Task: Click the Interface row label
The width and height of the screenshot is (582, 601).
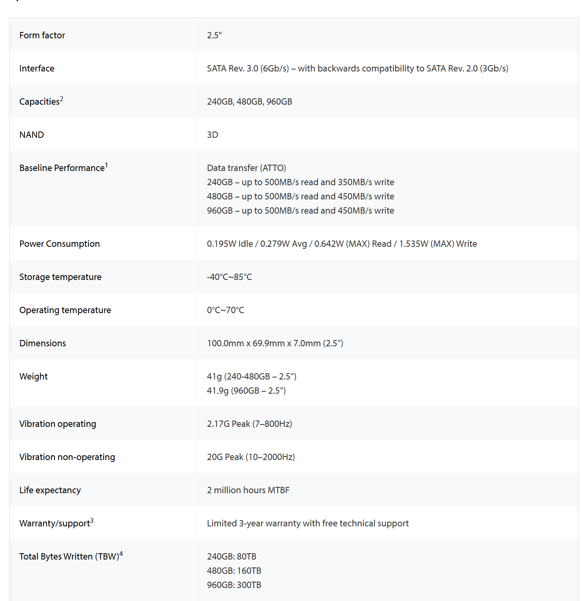Action: click(x=37, y=68)
